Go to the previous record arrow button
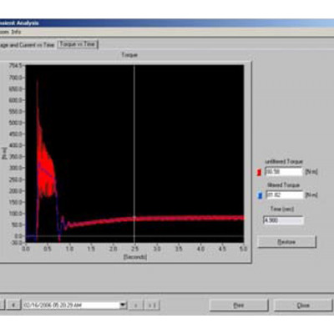This screenshot has height=334, width=334. point(13,305)
